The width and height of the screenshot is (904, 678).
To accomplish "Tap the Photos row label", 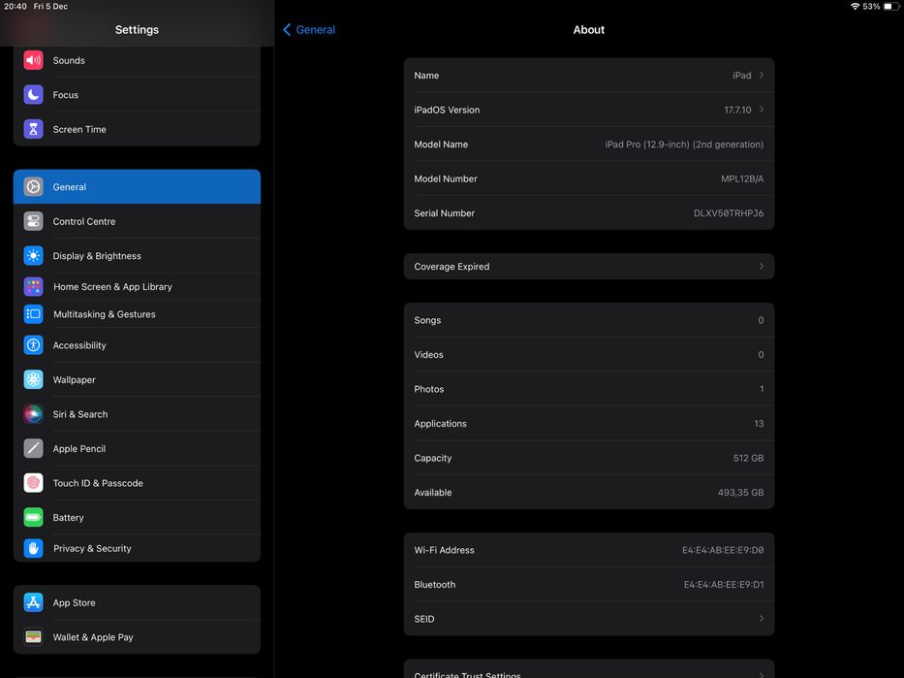I will 429,389.
